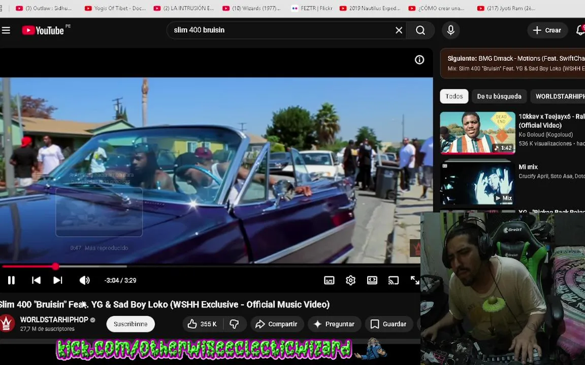Open the 10kkev x Teejayx6 thumbnail
Image resolution: width=585 pixels, height=365 pixels.
pos(477,133)
